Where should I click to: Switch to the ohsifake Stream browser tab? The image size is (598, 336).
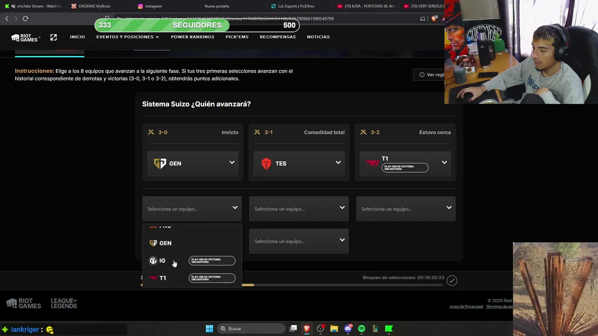coord(34,6)
